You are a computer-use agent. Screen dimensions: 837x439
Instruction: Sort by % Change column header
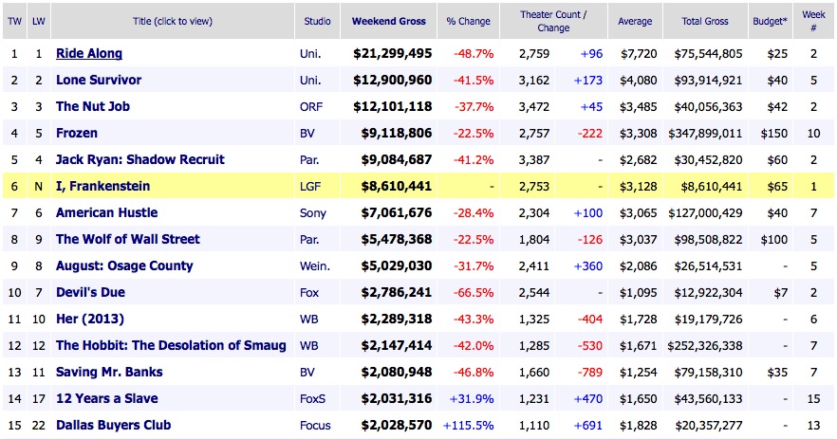click(470, 21)
